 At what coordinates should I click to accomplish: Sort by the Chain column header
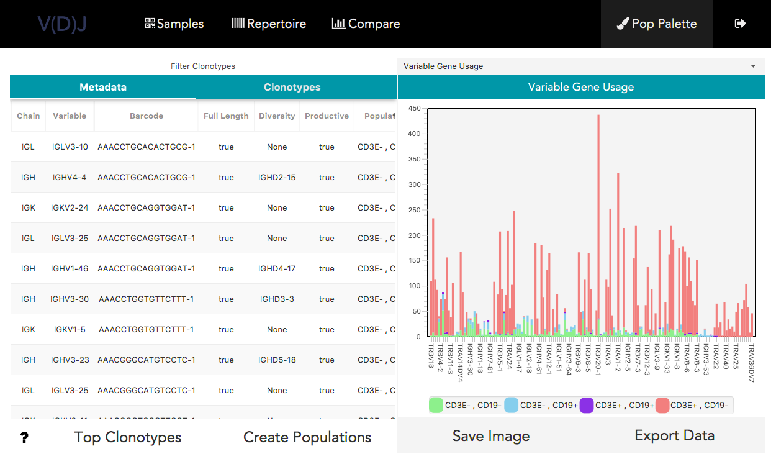tap(28, 116)
